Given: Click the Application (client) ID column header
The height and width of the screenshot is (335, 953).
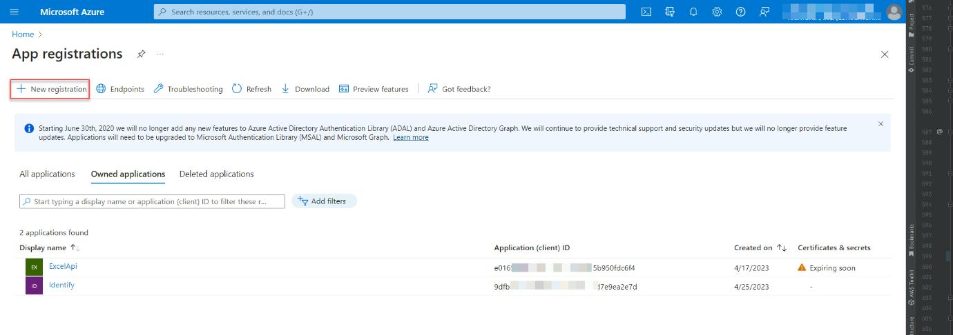Looking at the screenshot, I should (532, 247).
